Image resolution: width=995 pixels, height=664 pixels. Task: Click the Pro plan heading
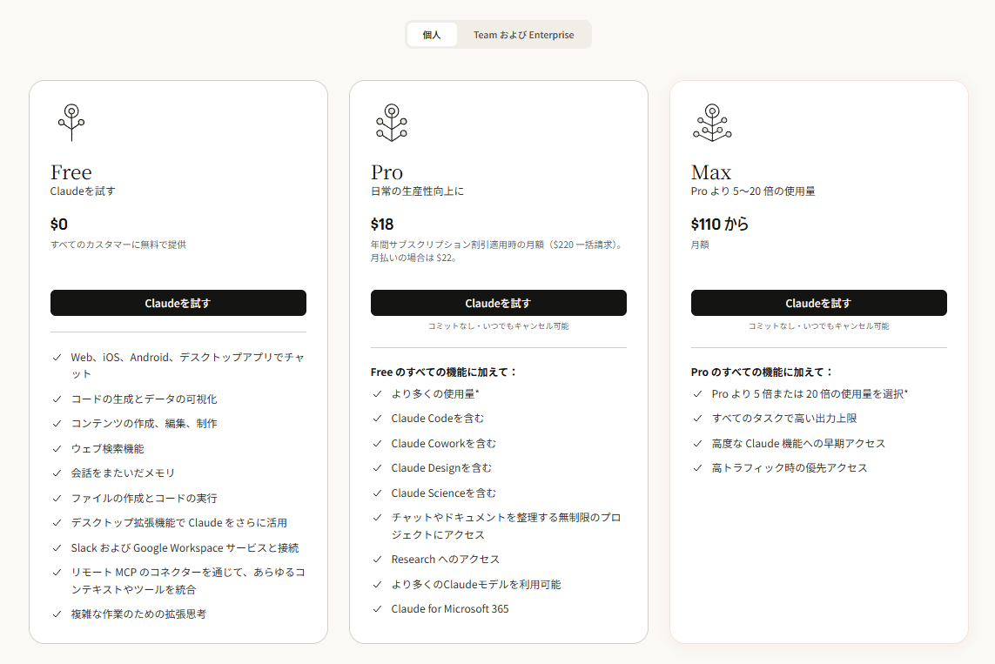tap(387, 172)
